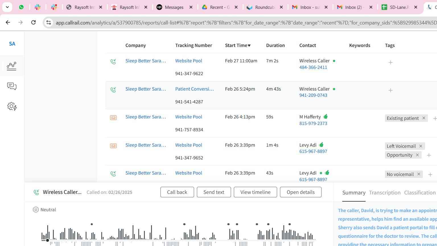Viewport: 437px width, 246px height.
Task: Click voicemail icon for Levy Adi 1m 4s row
Action: pyautogui.click(x=113, y=146)
